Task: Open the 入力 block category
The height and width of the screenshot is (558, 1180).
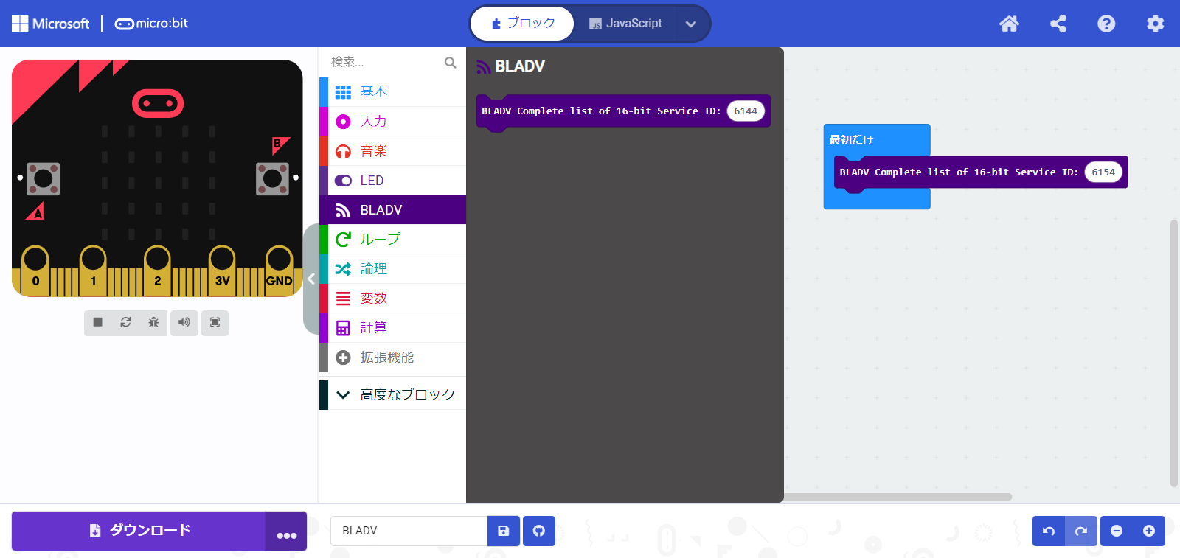Action: (x=392, y=122)
